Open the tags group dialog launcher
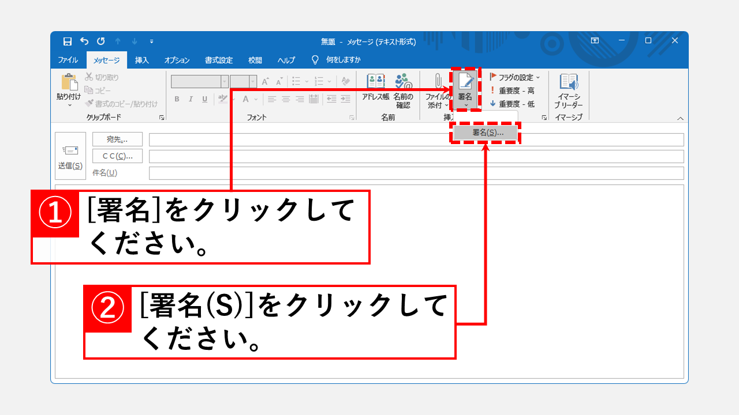The image size is (739, 415). pyautogui.click(x=544, y=118)
